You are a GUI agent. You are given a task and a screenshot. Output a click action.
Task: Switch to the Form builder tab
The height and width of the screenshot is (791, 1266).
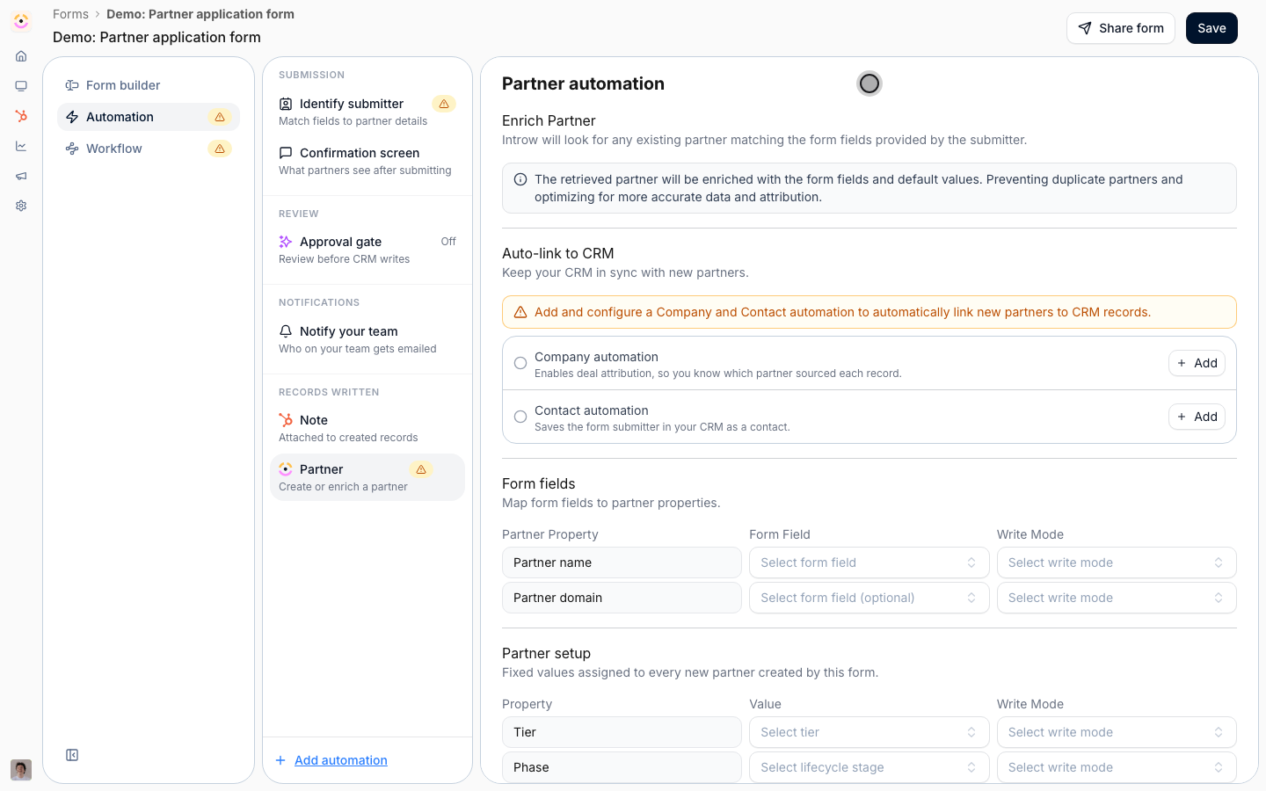pyautogui.click(x=149, y=85)
